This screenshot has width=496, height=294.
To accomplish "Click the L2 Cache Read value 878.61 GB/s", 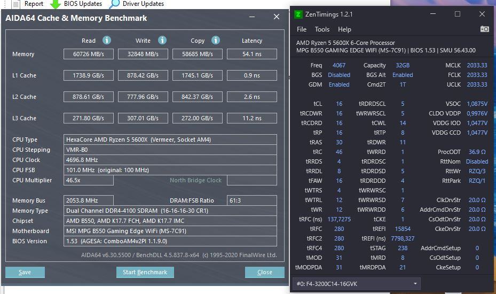I will click(89, 97).
